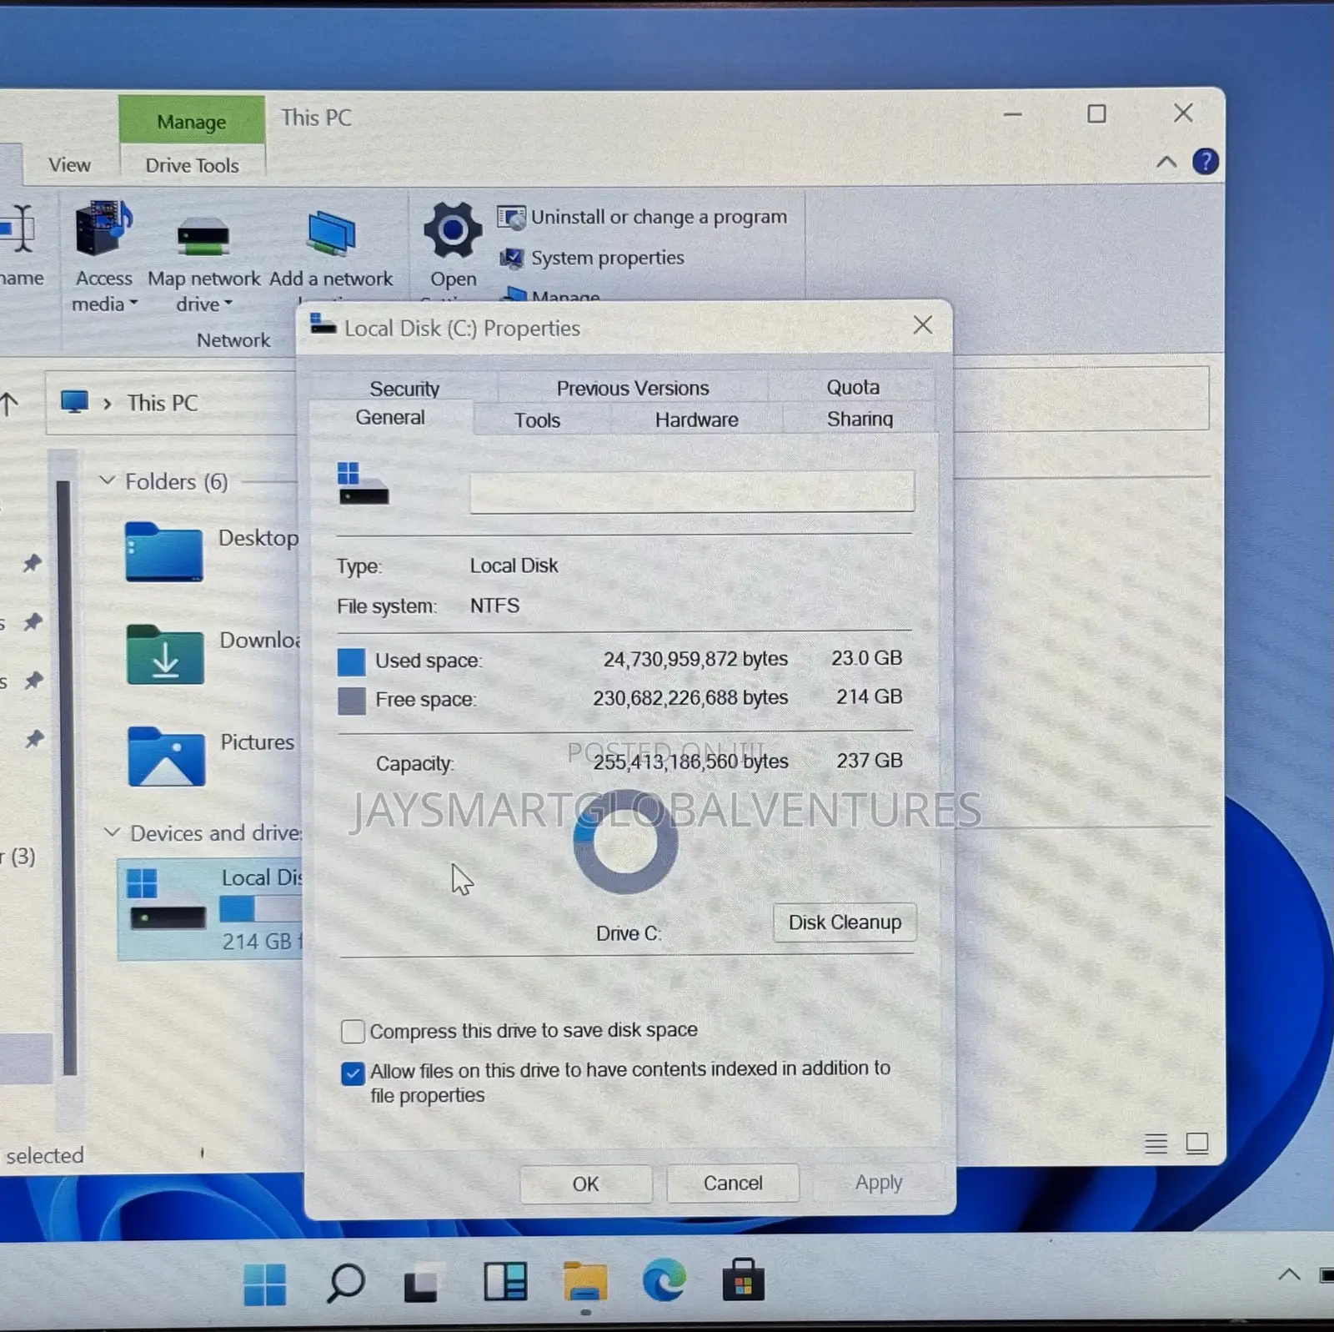1334x1332 pixels.
Task: Switch to details view layout icon
Action: click(1156, 1144)
